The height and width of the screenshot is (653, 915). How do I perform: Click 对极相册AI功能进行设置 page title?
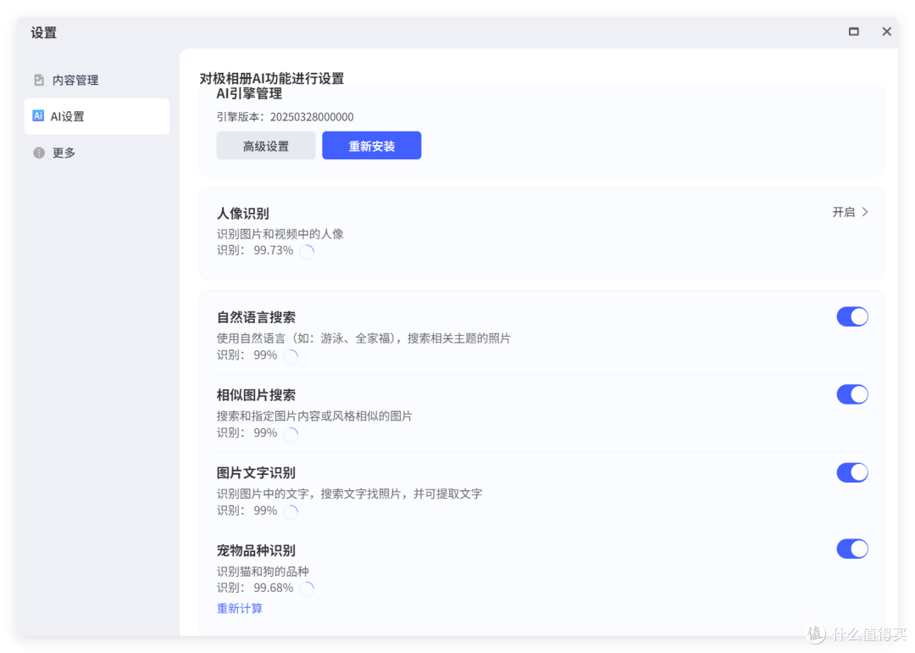tap(272, 78)
